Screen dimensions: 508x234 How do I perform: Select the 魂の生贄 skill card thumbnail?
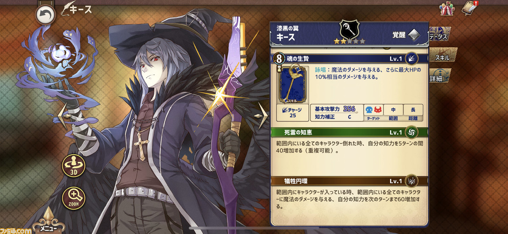[x=292, y=85]
